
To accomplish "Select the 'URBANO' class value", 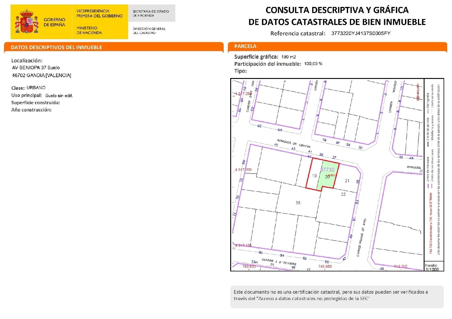I will [x=36, y=88].
